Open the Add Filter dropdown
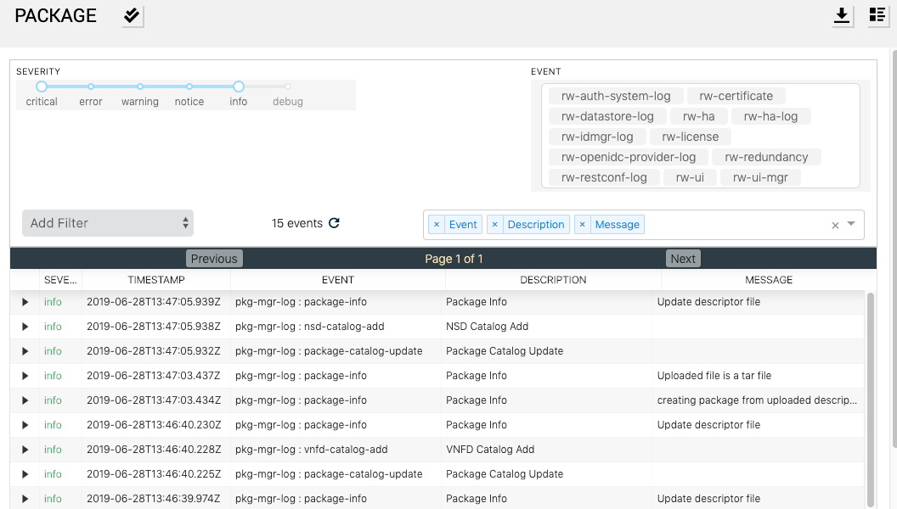This screenshot has width=897, height=509. [x=108, y=223]
